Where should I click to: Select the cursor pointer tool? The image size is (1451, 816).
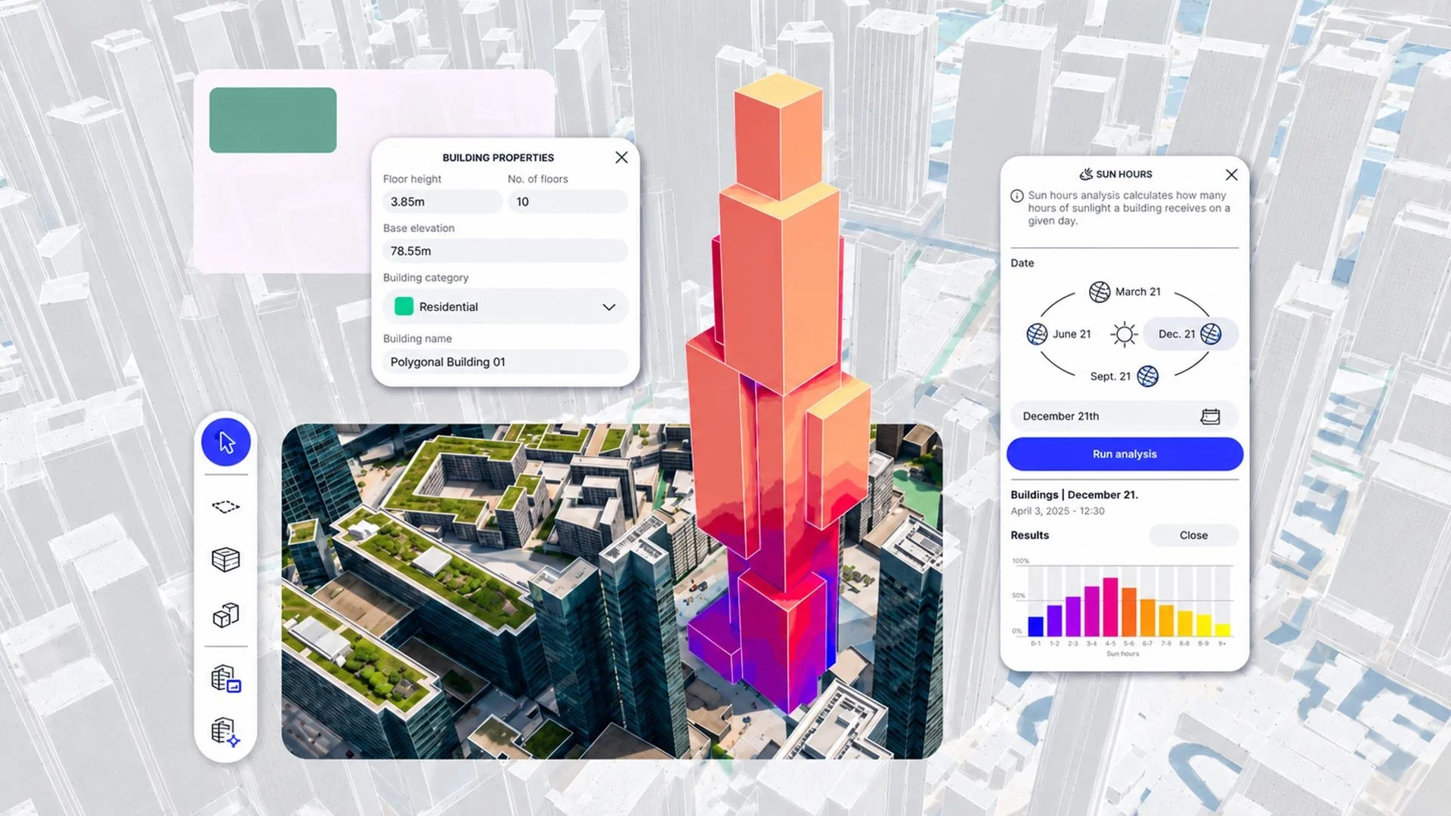(x=226, y=442)
